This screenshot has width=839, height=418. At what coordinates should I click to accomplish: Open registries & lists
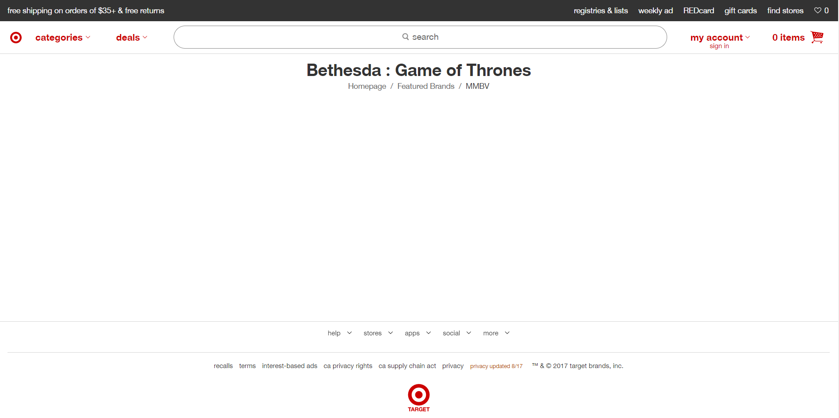[600, 11]
